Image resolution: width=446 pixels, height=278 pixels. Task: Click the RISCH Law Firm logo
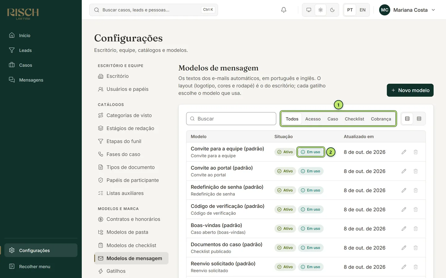coord(23,14)
